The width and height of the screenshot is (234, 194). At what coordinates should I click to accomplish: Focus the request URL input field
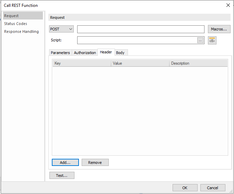141,29
